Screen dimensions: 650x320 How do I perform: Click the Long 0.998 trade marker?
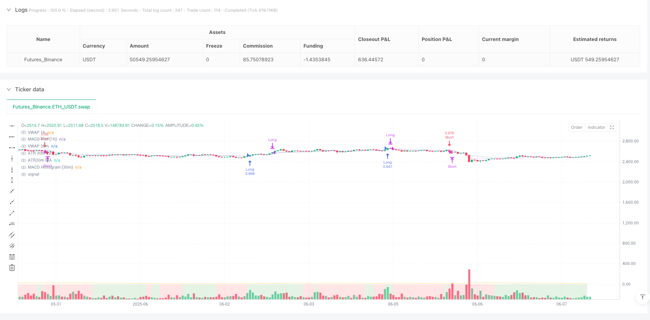point(250,164)
